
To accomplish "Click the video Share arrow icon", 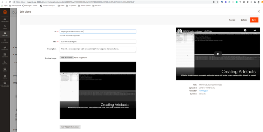I will click(255, 30).
